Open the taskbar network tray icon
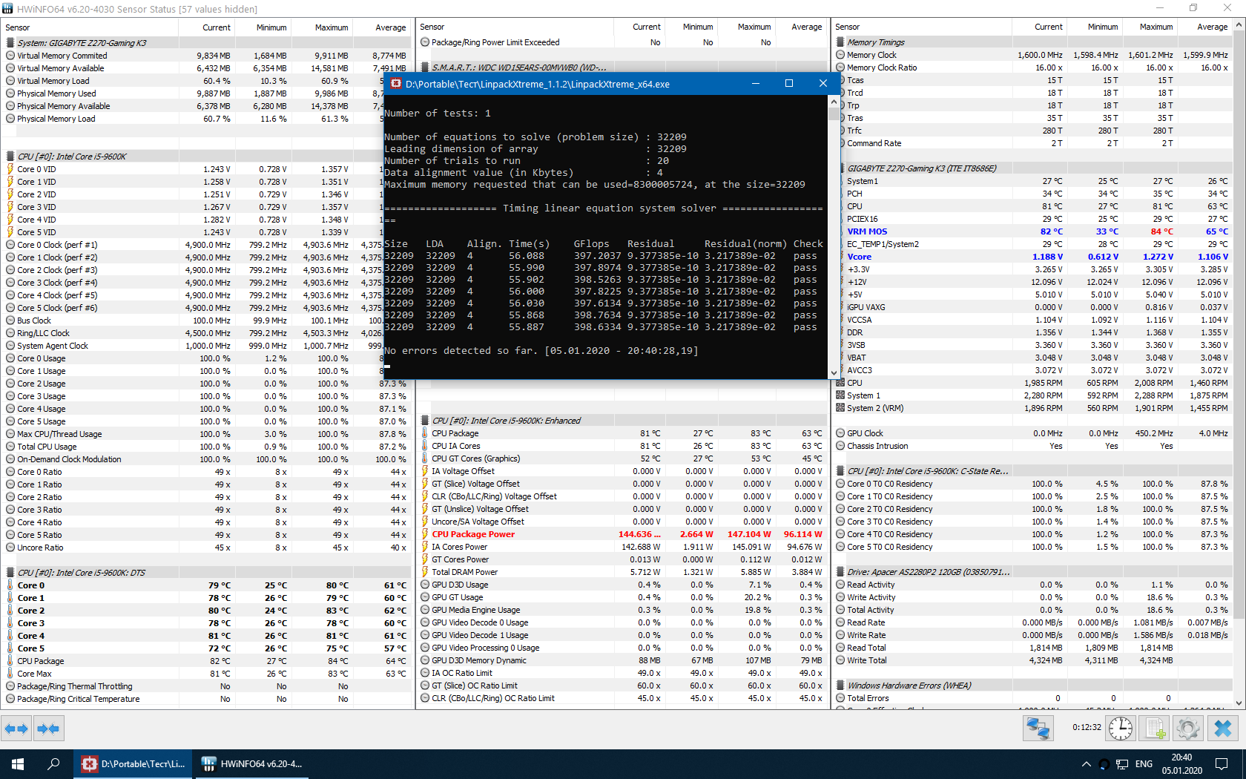1246x779 pixels. click(1122, 764)
